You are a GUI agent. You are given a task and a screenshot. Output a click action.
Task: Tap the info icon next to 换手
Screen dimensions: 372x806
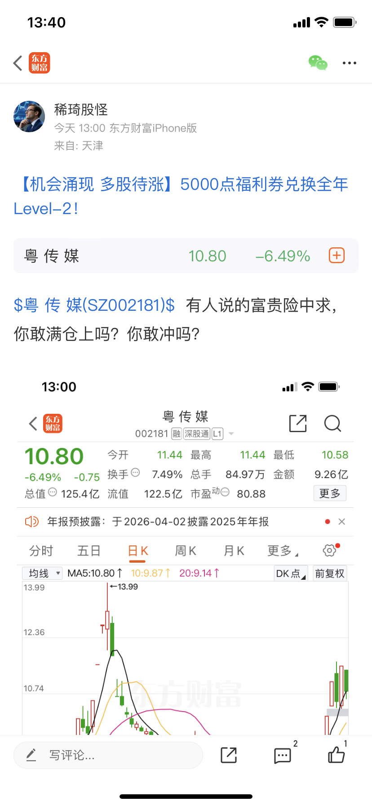coord(135,473)
